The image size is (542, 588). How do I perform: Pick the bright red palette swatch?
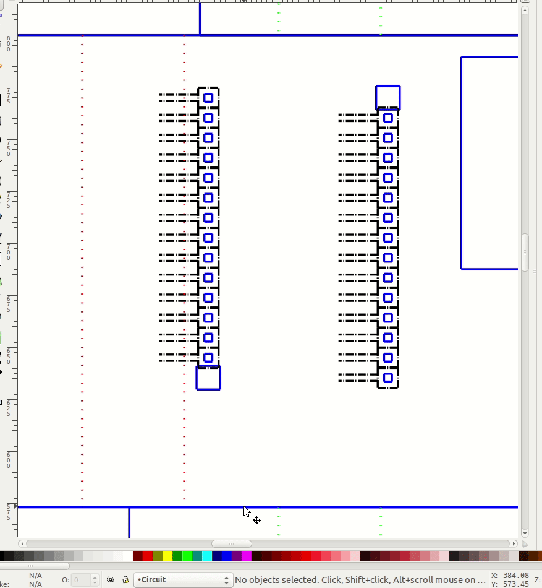click(148, 556)
